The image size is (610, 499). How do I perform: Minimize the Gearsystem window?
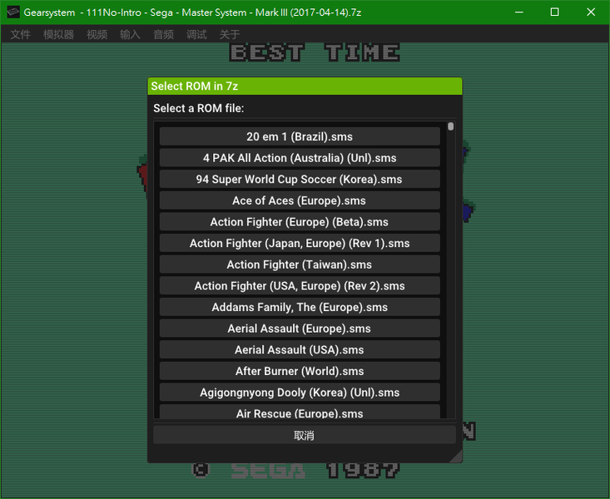click(519, 12)
